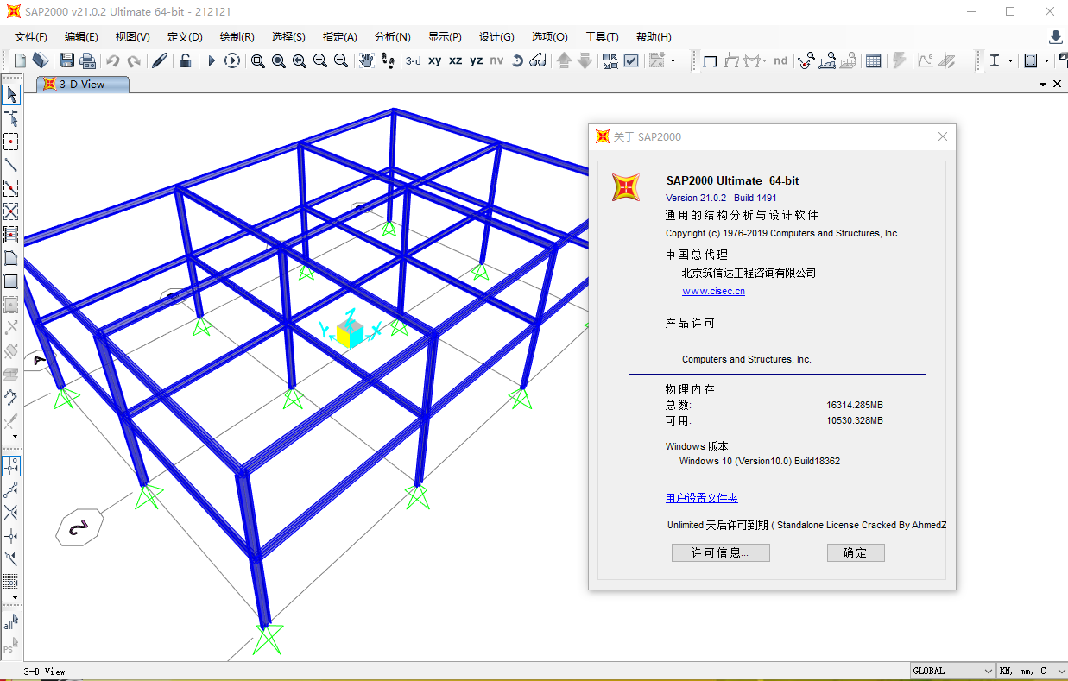This screenshot has width=1068, height=681.
Task: Click the nd named display icon
Action: pos(780,60)
